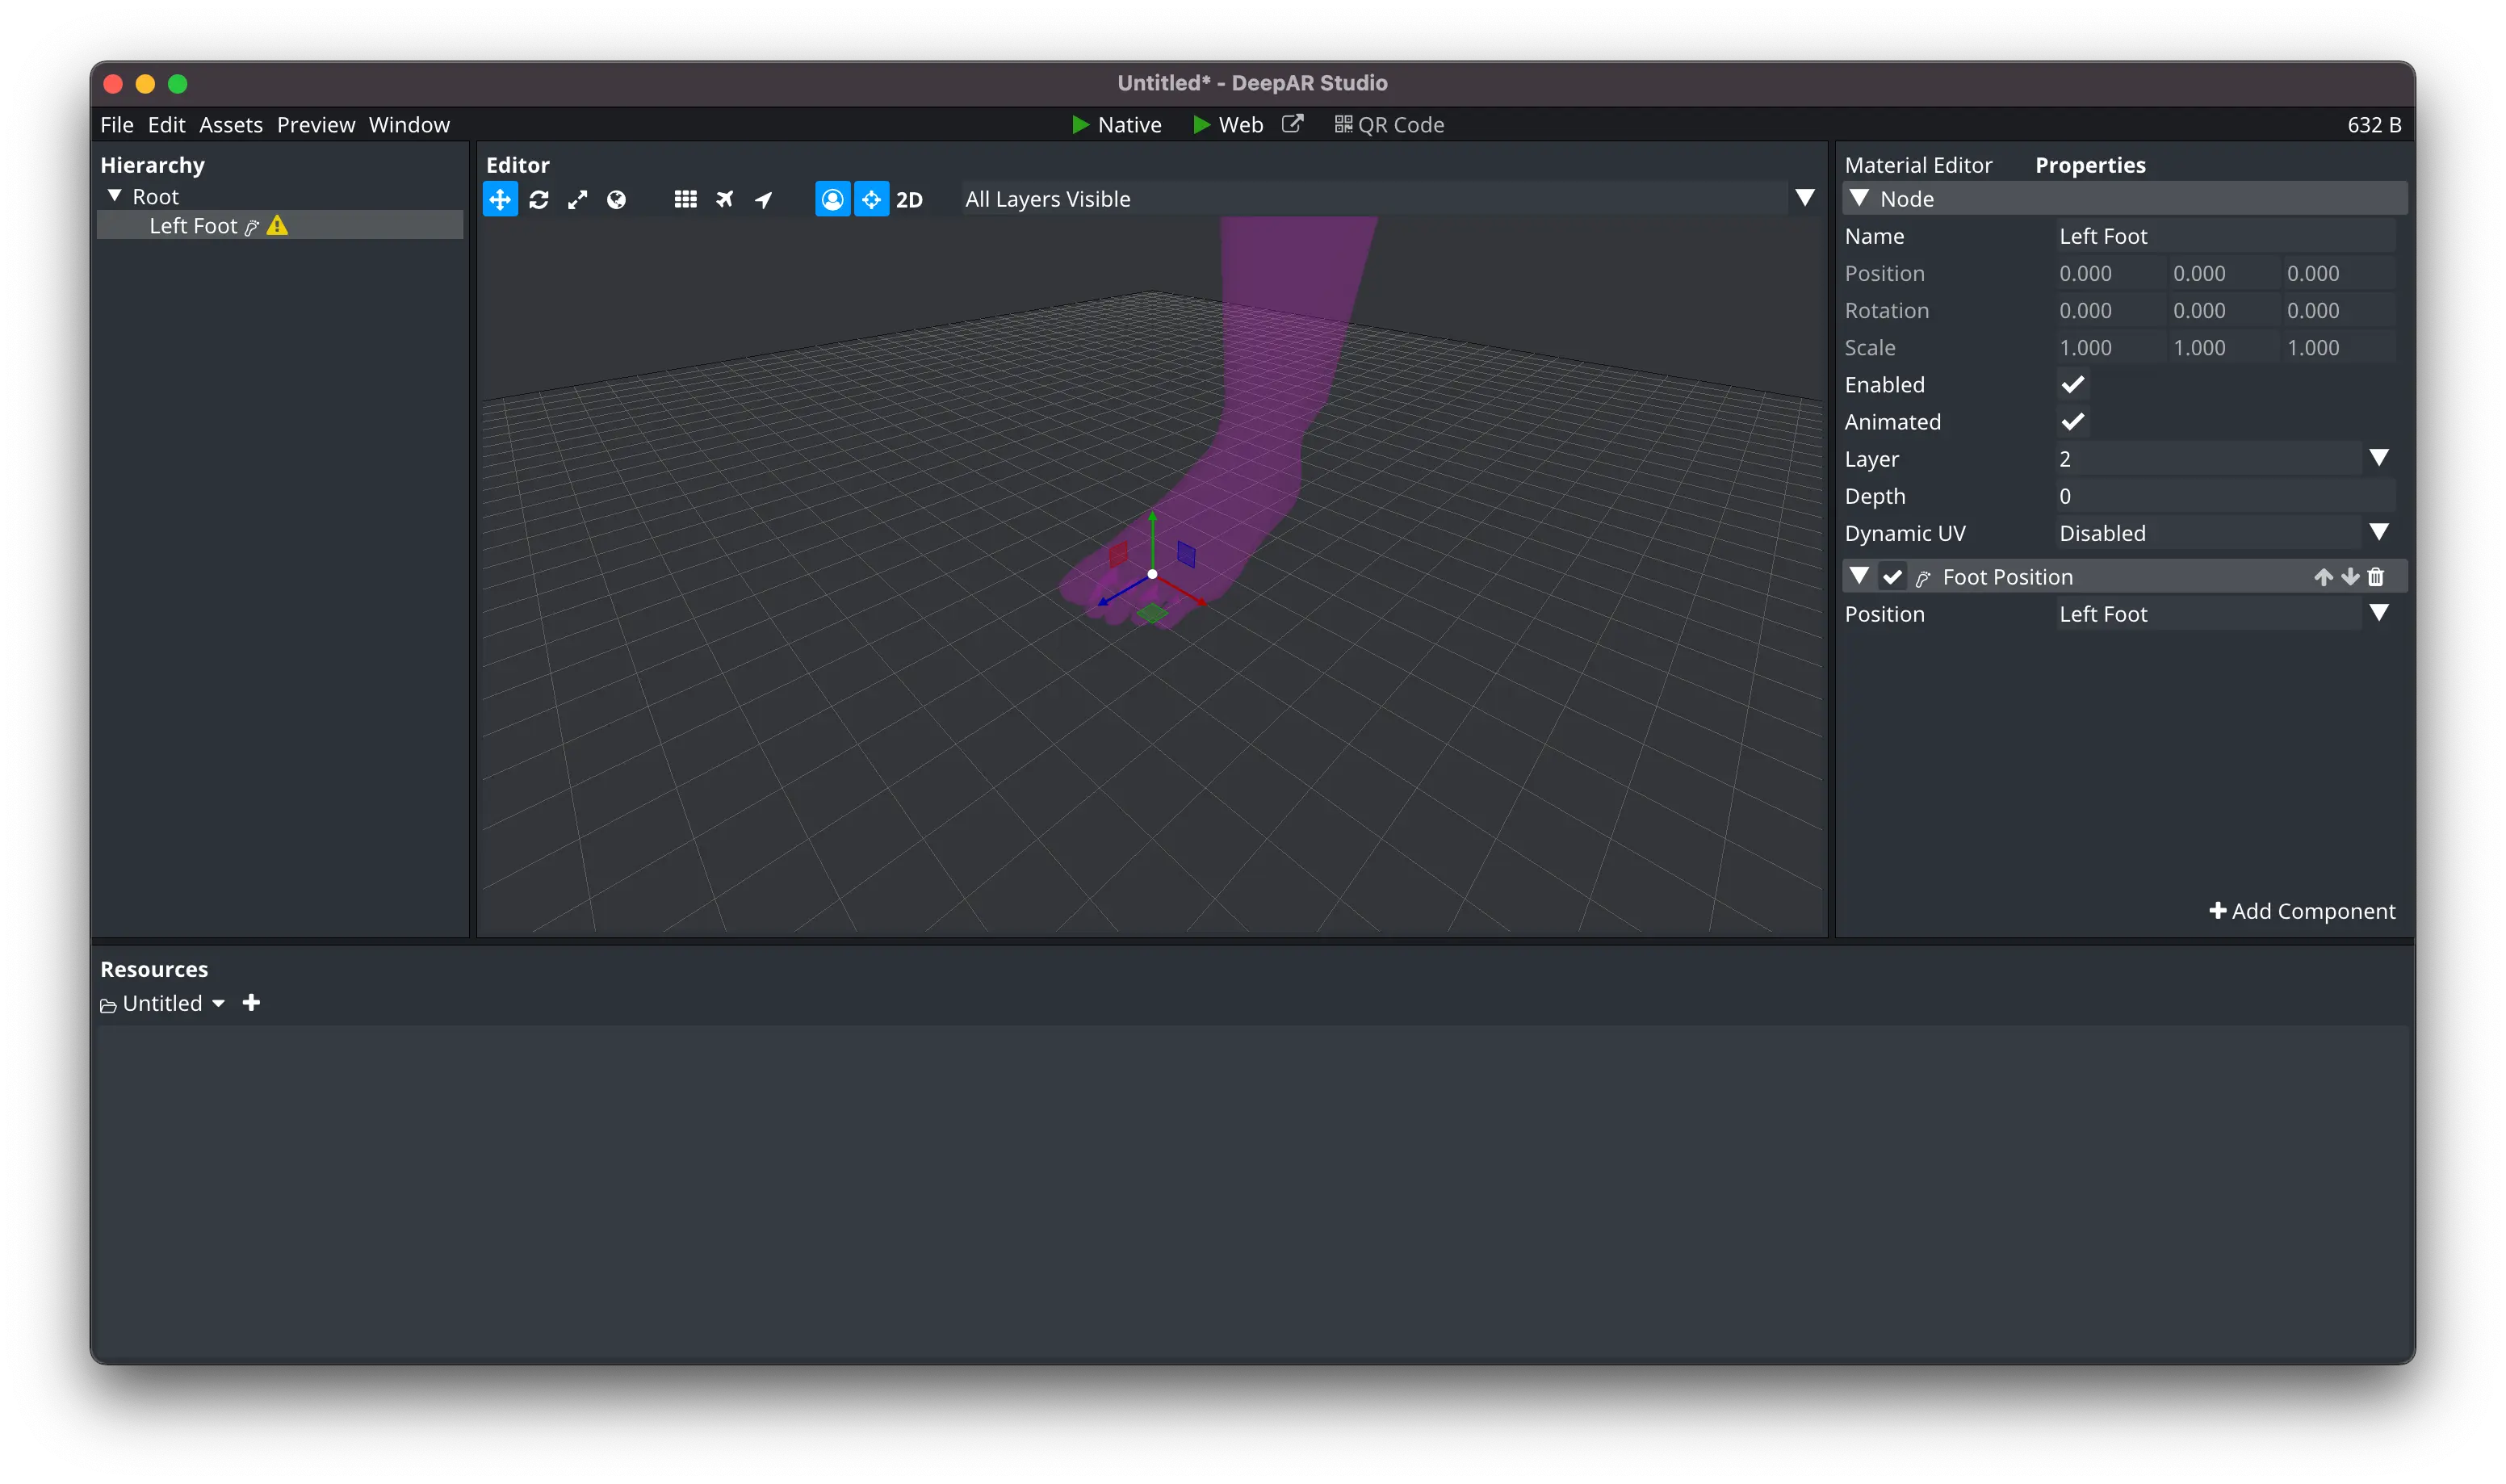Viewport: 2506px width, 1484px height.
Task: Click the Layer field showing 2
Action: (x=2208, y=459)
